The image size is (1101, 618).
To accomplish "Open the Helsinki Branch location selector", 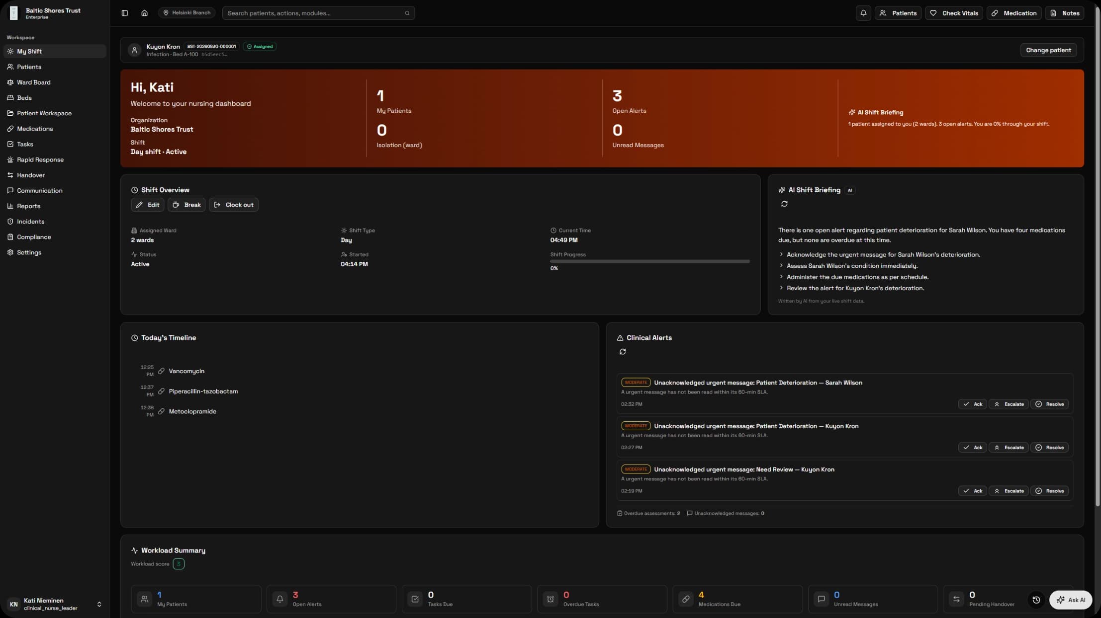I will point(187,13).
